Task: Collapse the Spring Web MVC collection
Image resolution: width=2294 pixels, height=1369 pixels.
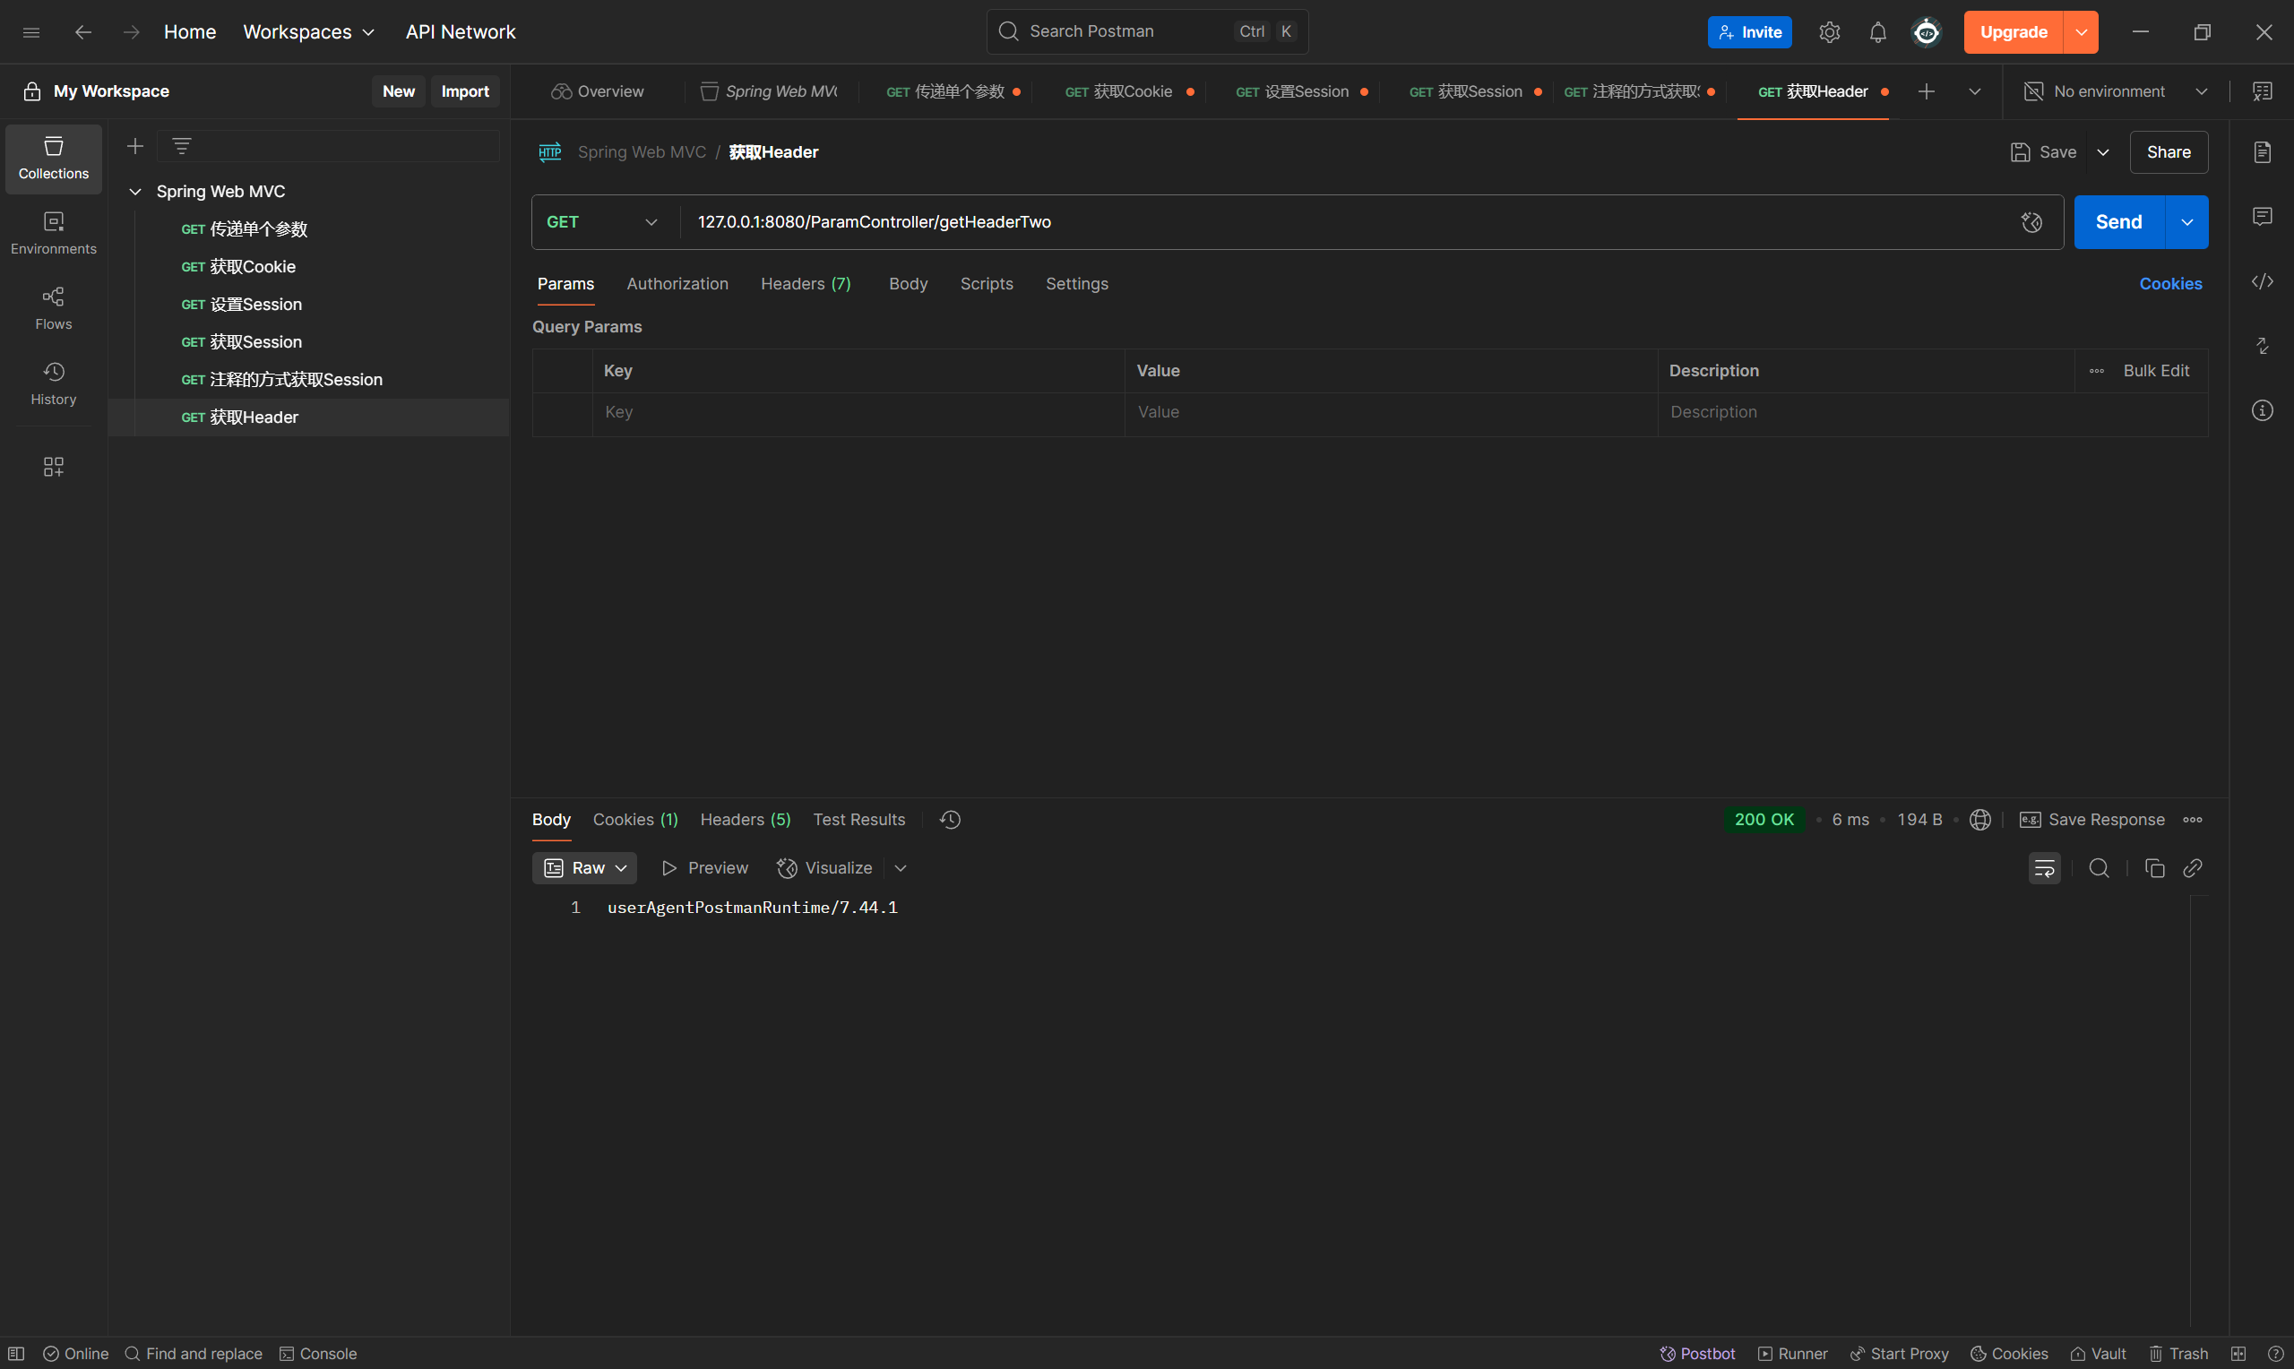Action: [x=134, y=192]
